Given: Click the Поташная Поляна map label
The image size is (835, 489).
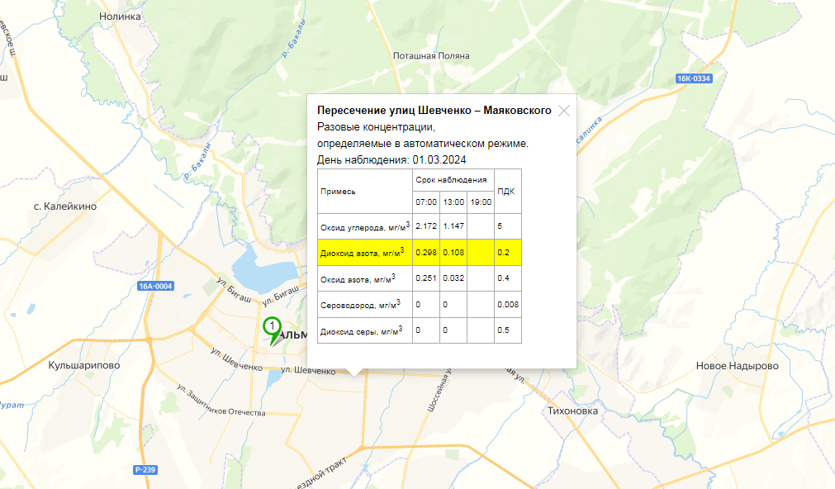Looking at the screenshot, I should click(431, 55).
